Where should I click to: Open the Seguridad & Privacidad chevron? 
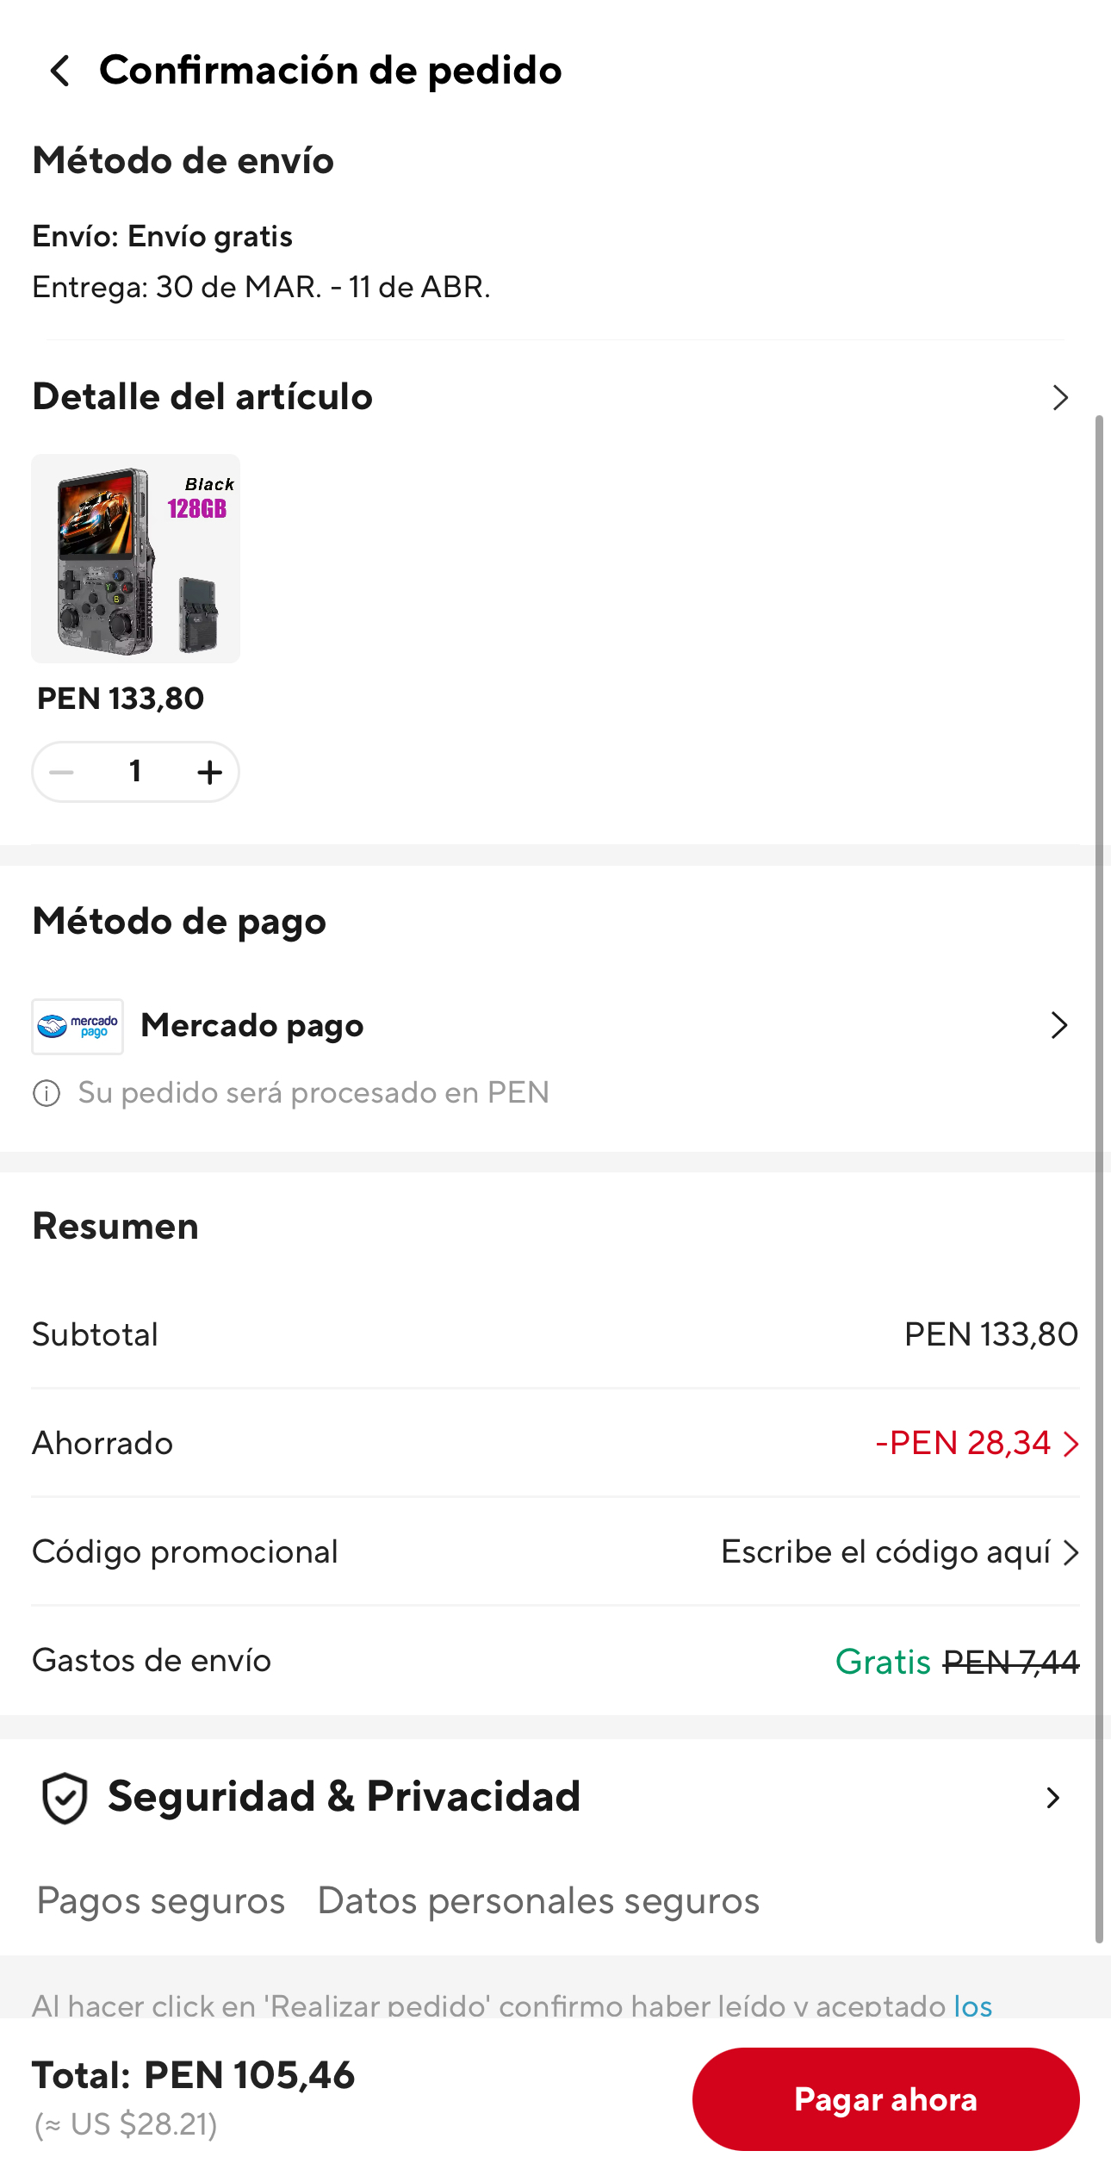point(1052,1798)
